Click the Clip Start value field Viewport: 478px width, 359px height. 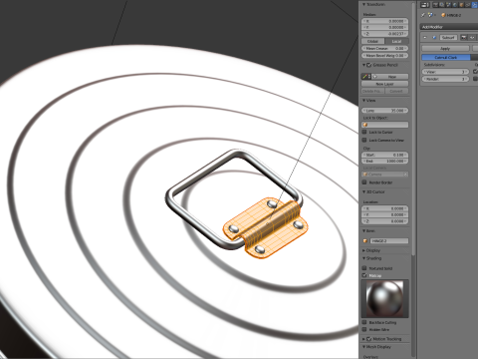385,155
